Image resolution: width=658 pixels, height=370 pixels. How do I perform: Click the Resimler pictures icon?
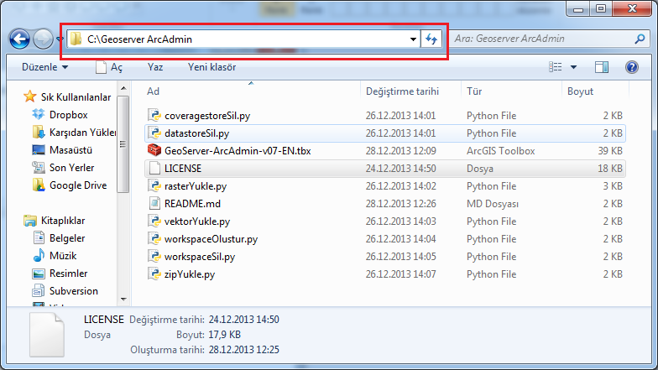coord(39,274)
